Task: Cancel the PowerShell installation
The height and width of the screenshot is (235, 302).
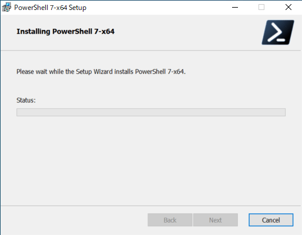Action: point(271,220)
